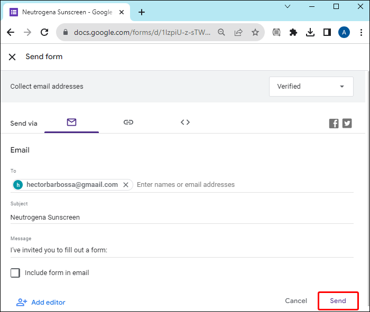Image resolution: width=370 pixels, height=312 pixels.
Task: Select the Neutrogena Sunscreen browser tab
Action: pos(67,12)
